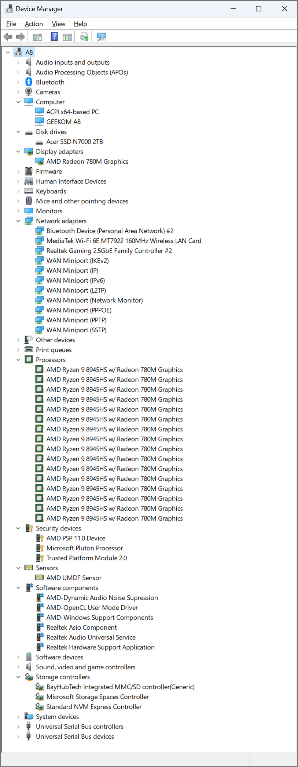This screenshot has width=298, height=767.
Task: Click the Show/Hide Console Tree toolbar icon
Action: point(37,37)
